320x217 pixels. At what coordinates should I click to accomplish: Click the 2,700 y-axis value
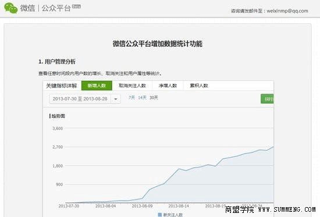click(58, 147)
